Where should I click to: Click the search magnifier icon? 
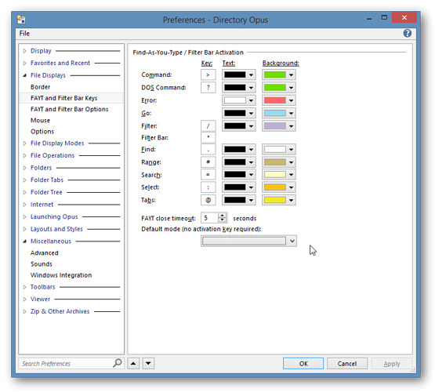[x=117, y=363]
